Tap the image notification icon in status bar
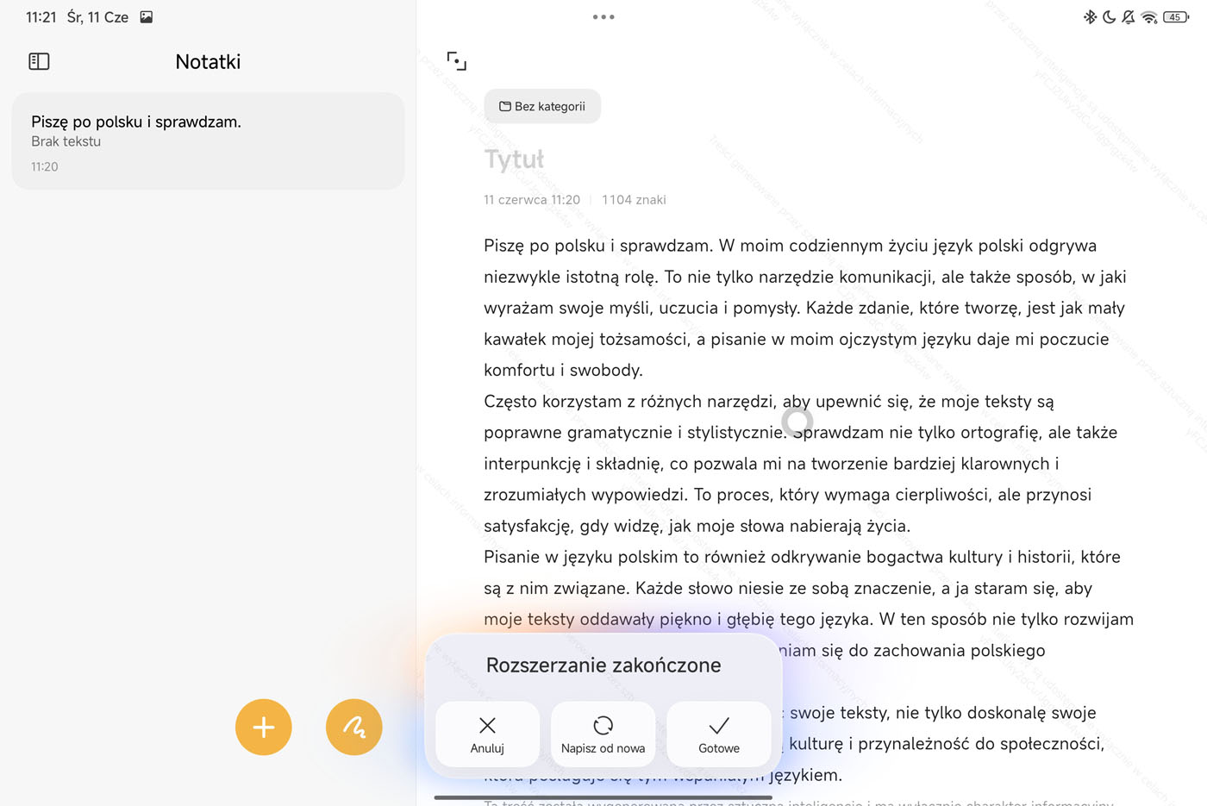The width and height of the screenshot is (1207, 806). point(147,16)
